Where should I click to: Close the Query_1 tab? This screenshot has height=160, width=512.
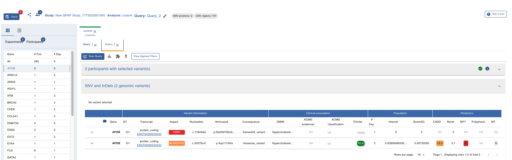pyautogui.click(x=95, y=45)
